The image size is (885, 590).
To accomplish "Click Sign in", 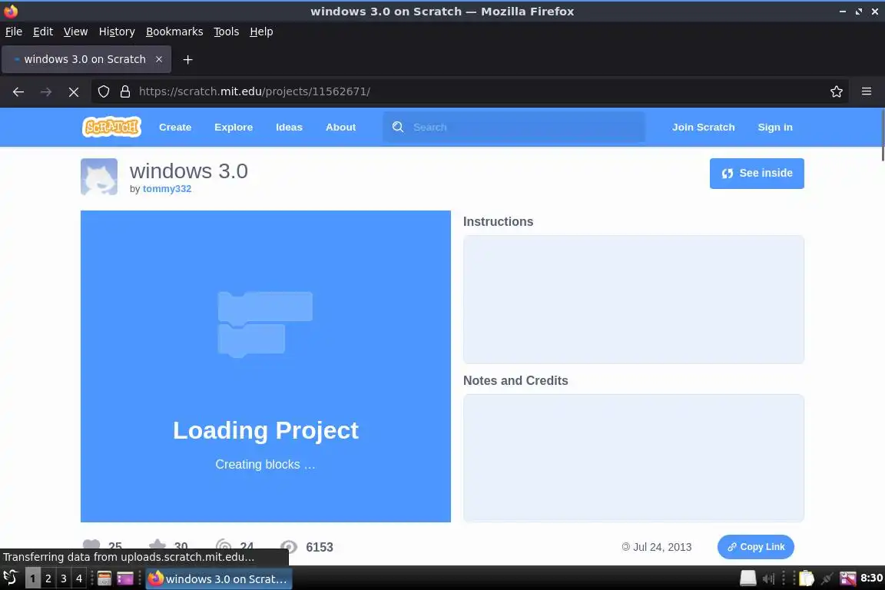I will pos(775,127).
